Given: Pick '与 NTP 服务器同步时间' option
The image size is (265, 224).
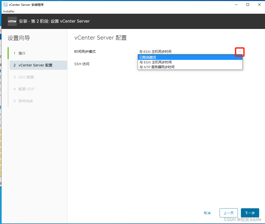Looking at the screenshot, I should click(x=190, y=67).
